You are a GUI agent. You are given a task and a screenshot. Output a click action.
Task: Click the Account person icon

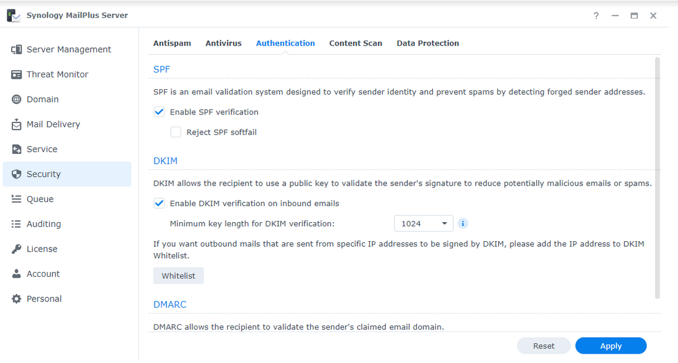17,274
